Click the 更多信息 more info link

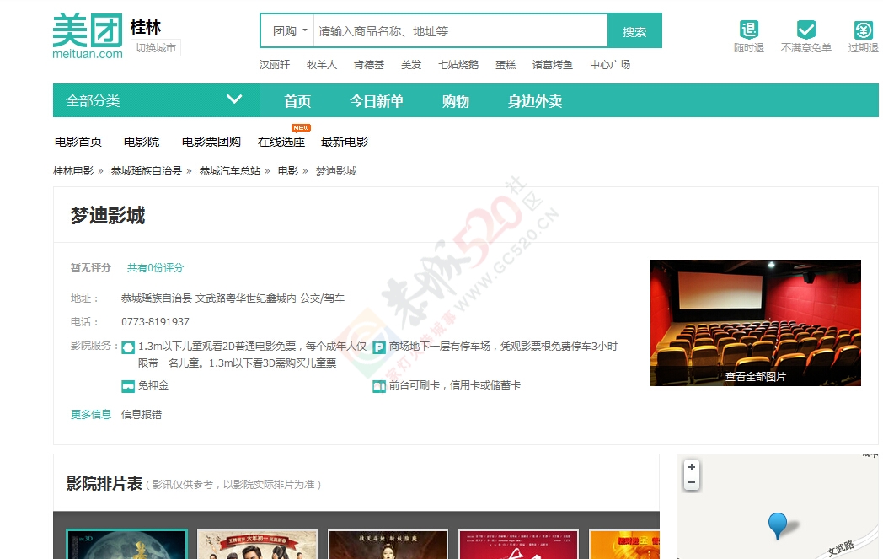click(91, 414)
